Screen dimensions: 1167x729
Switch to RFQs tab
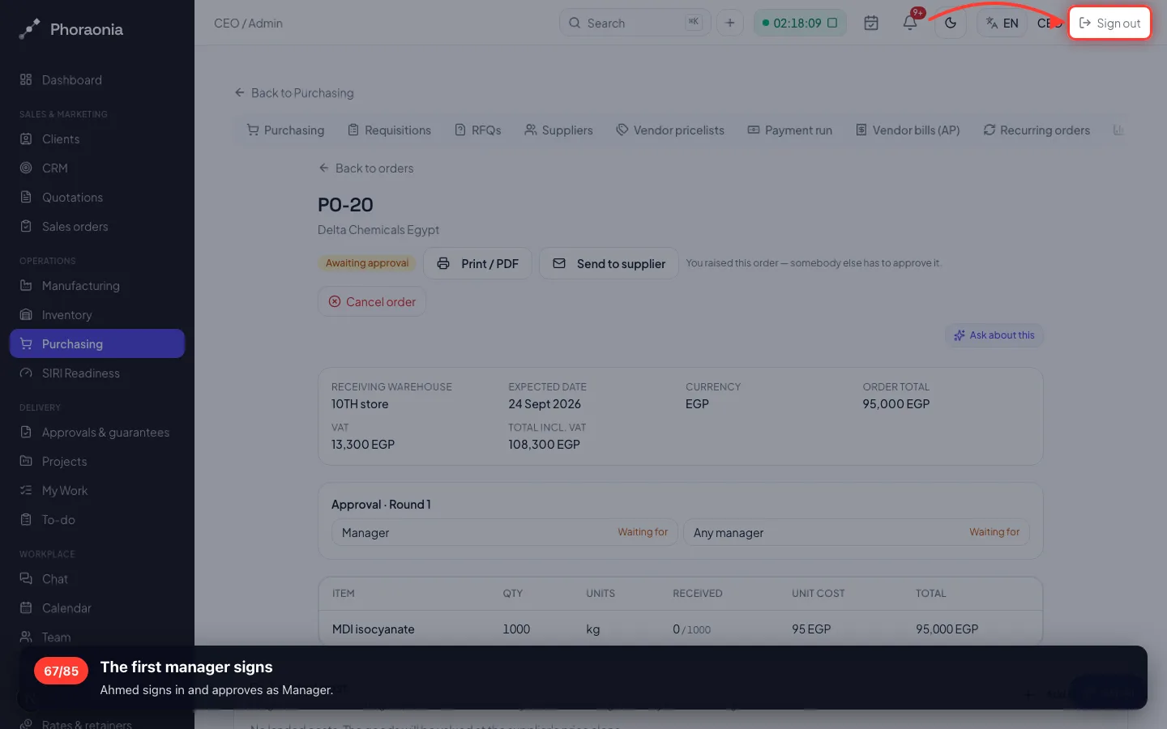tap(478, 130)
